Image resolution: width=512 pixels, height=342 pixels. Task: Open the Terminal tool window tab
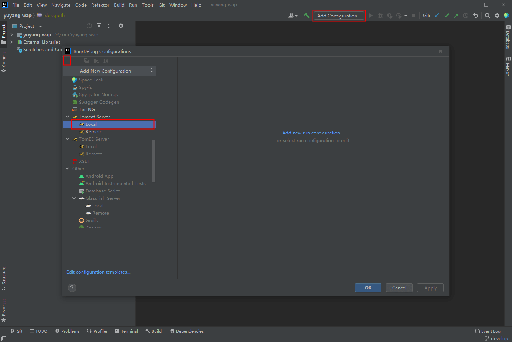[x=126, y=331]
